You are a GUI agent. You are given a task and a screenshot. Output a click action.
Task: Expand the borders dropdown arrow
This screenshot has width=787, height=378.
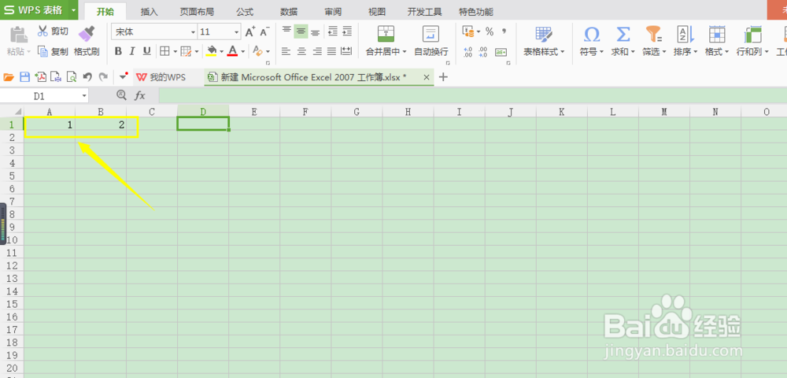(x=175, y=51)
